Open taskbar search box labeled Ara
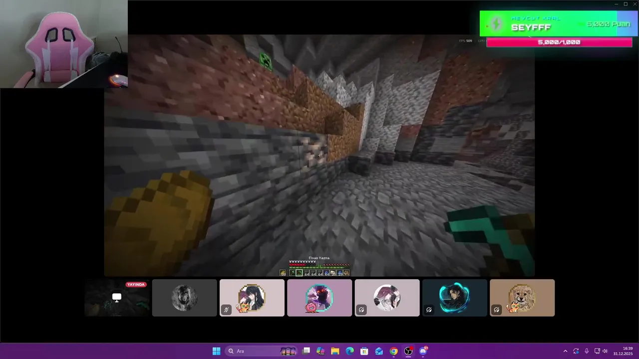639x359 pixels. point(262,351)
